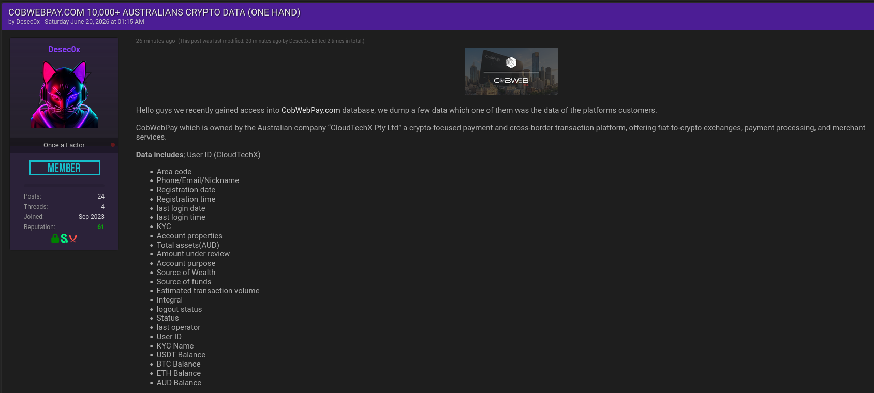Image resolution: width=874 pixels, height=393 pixels.
Task: Click the "Source of Wealth" list item
Action: click(x=186, y=273)
